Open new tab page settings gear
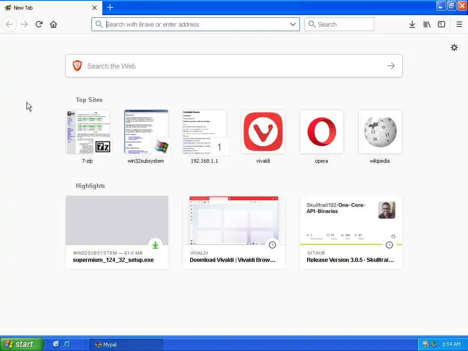This screenshot has width=468, height=351. pyautogui.click(x=454, y=48)
